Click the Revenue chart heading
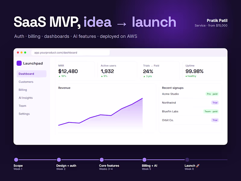 64,88
